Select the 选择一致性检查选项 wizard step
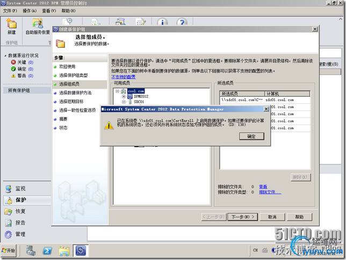The width and height of the screenshot is (346, 260). 77,110
